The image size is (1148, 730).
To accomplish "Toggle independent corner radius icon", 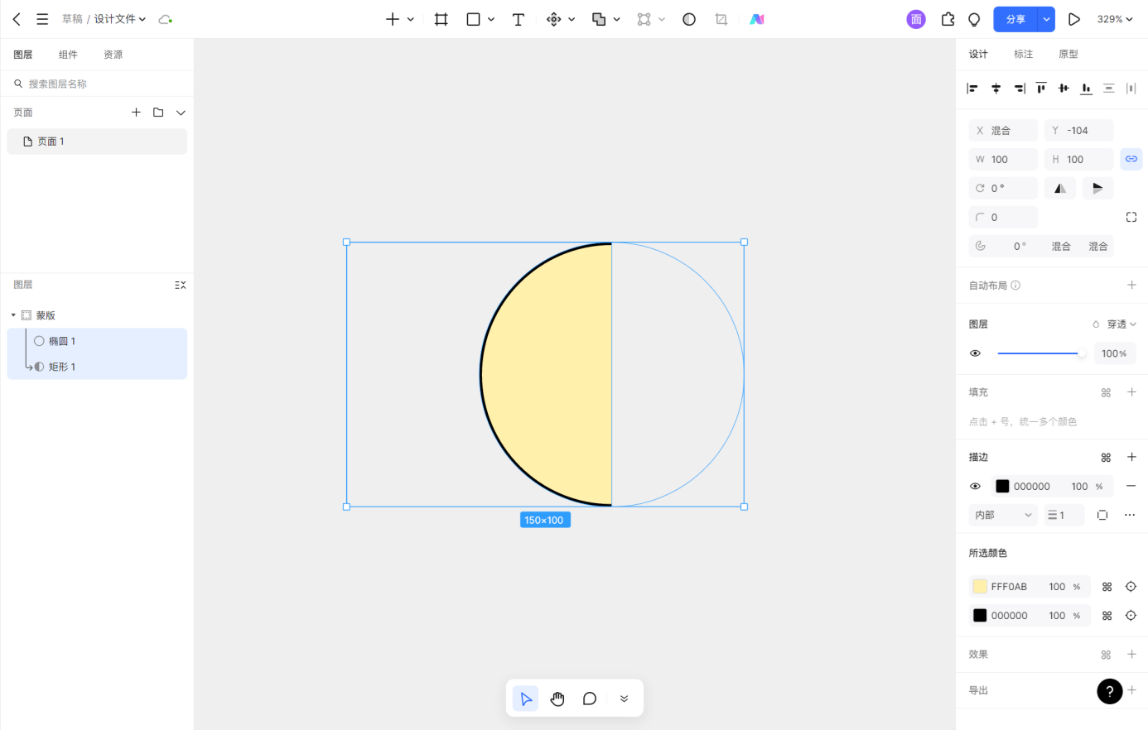I will [x=1131, y=217].
